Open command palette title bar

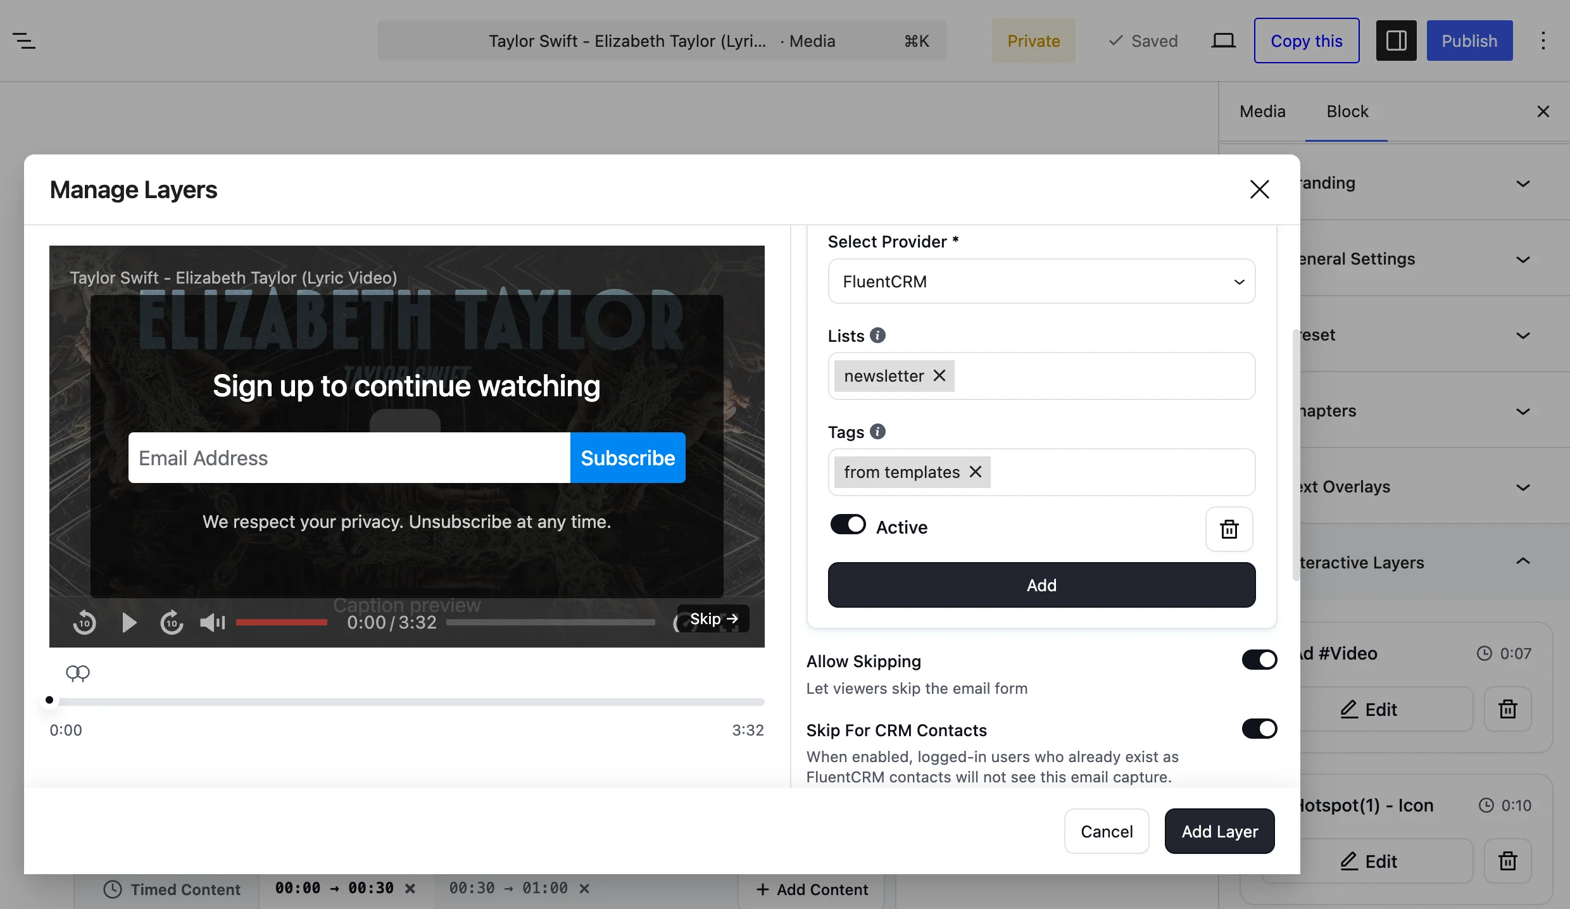tap(662, 41)
